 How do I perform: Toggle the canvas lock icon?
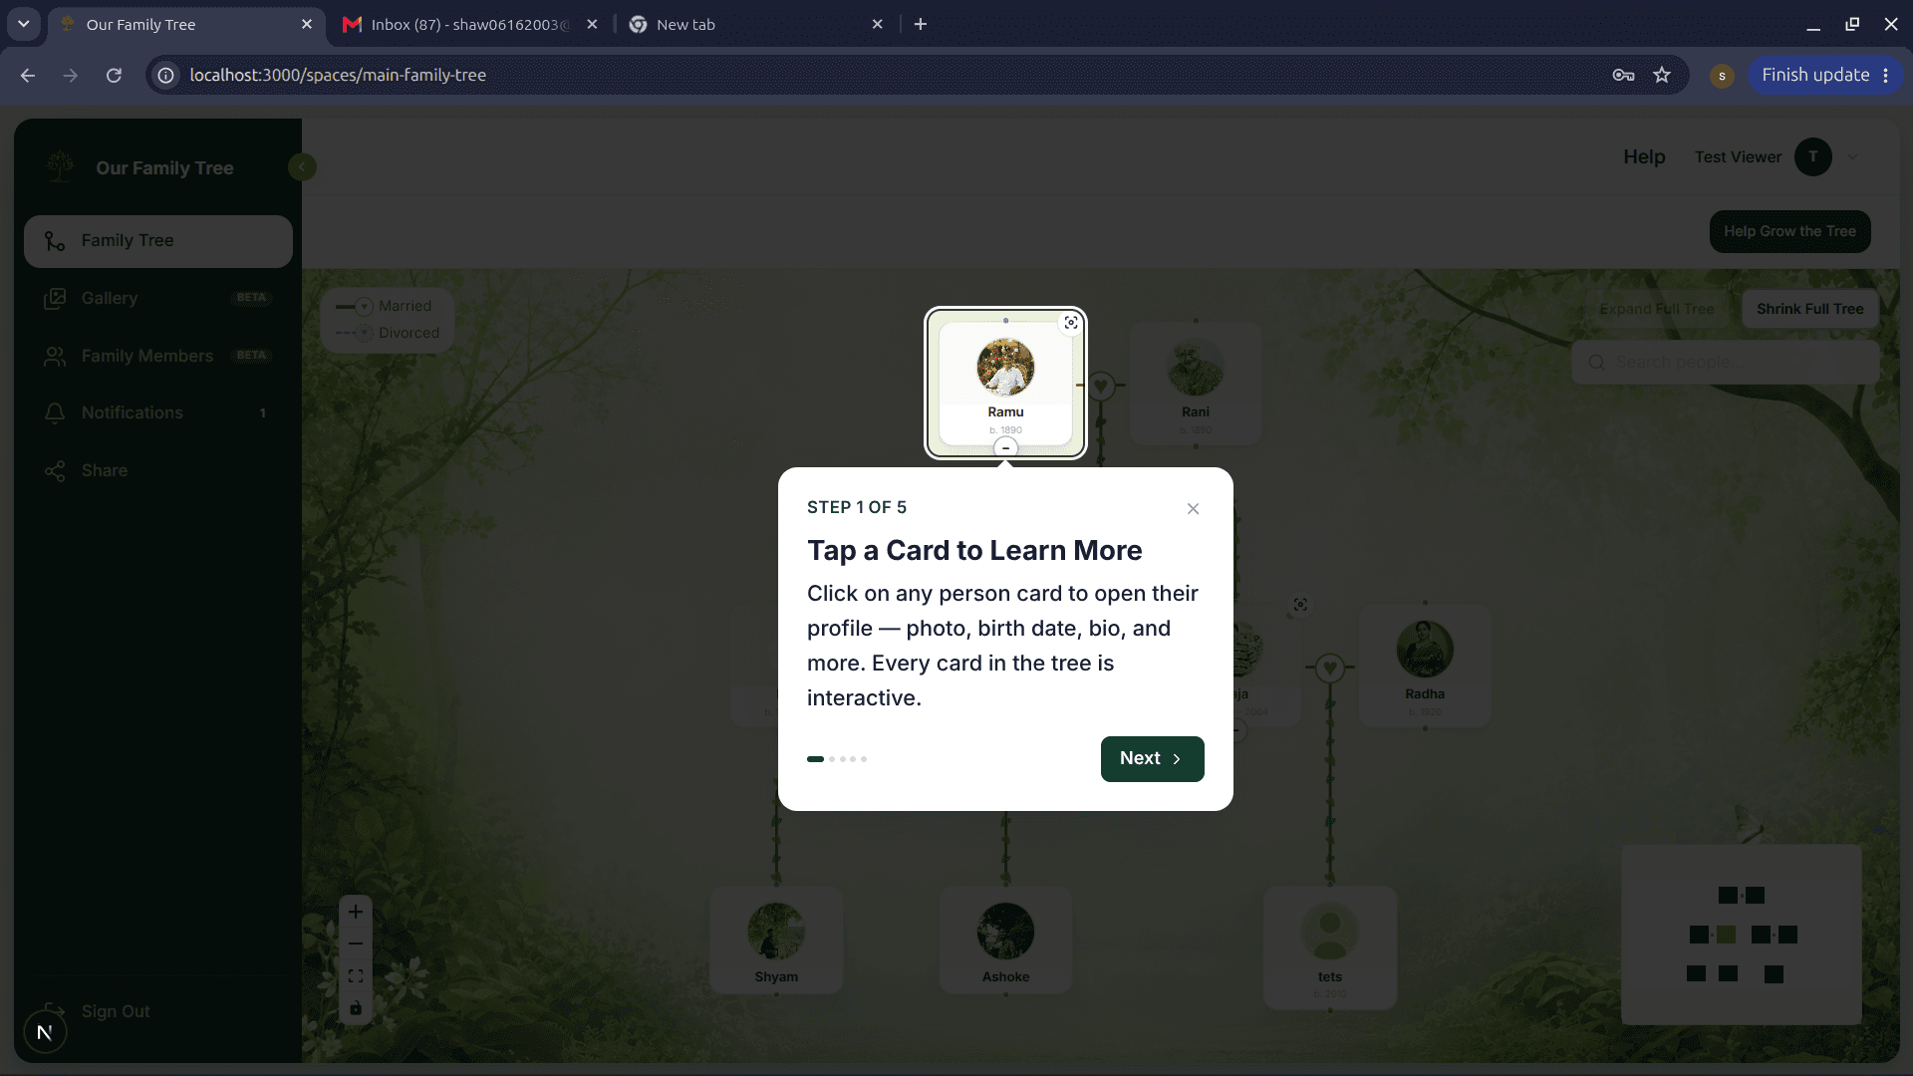(x=356, y=1008)
